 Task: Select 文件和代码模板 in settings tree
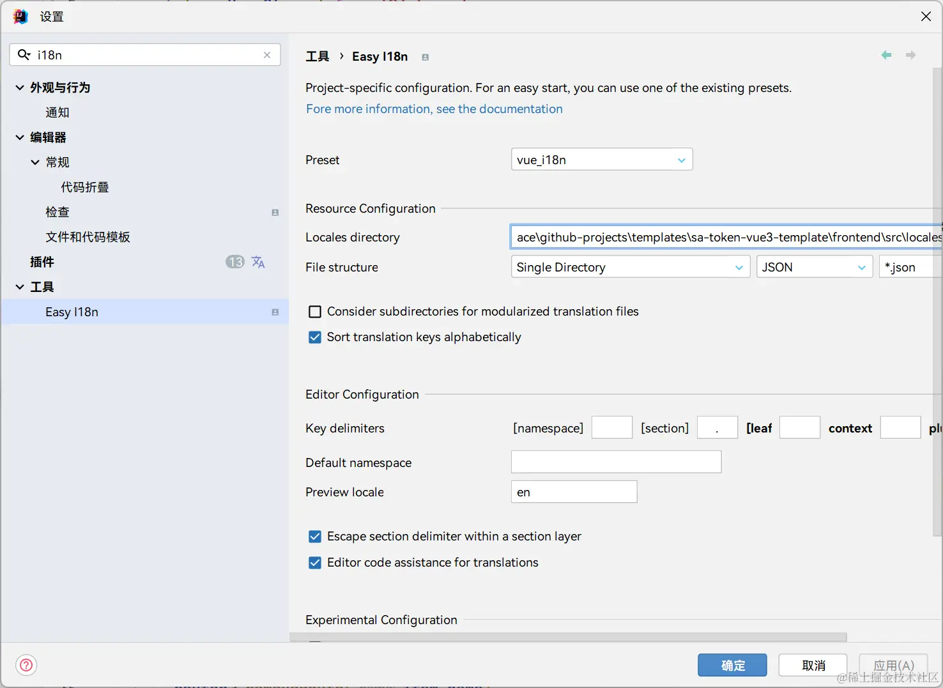pyautogui.click(x=88, y=237)
